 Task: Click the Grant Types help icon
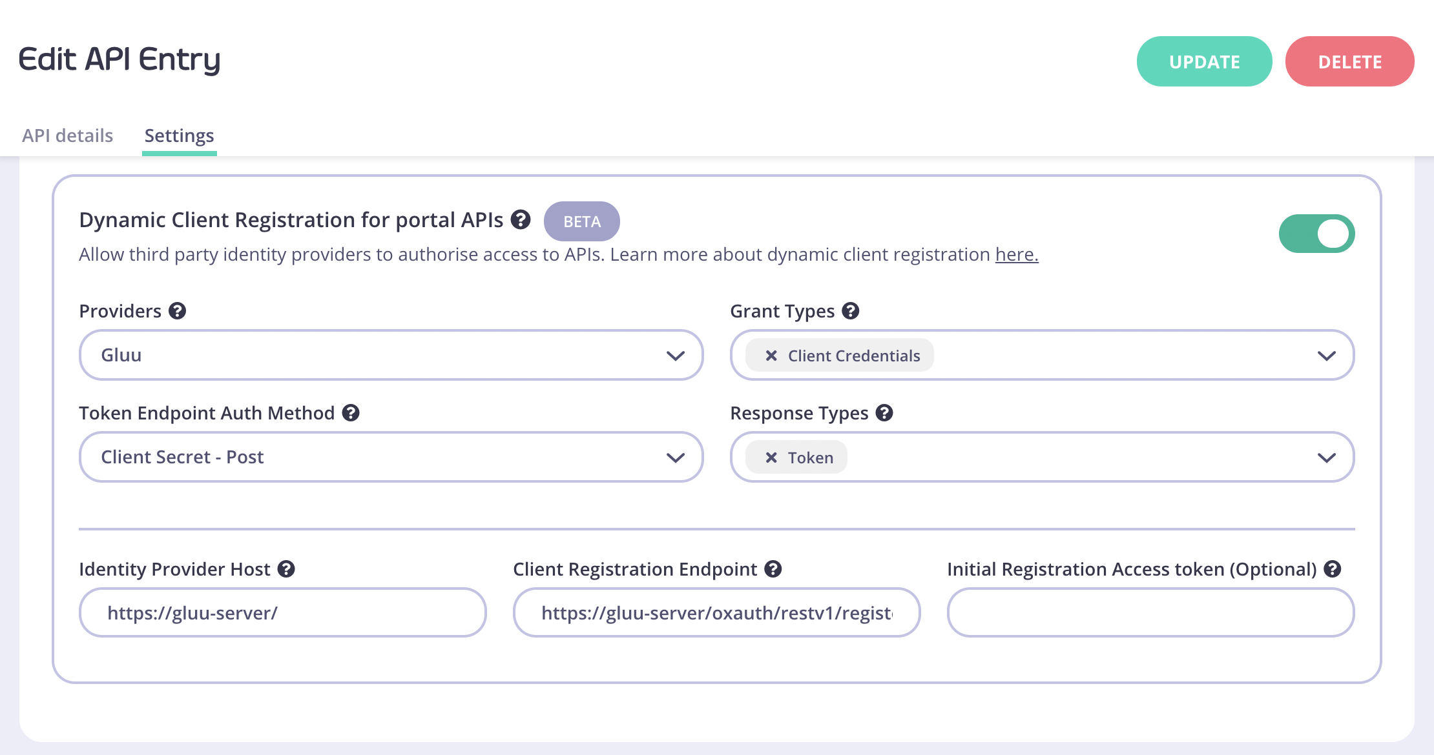click(x=851, y=311)
